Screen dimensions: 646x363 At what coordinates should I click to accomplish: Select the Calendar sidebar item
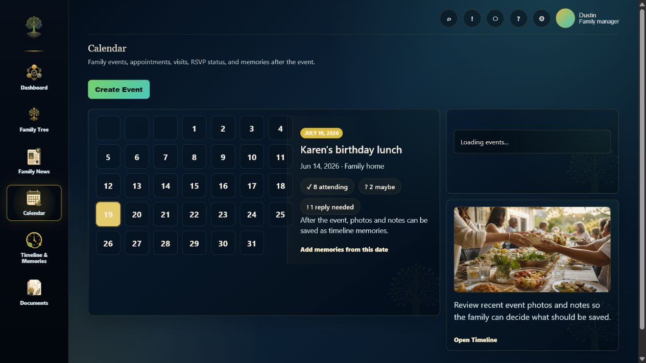[34, 203]
